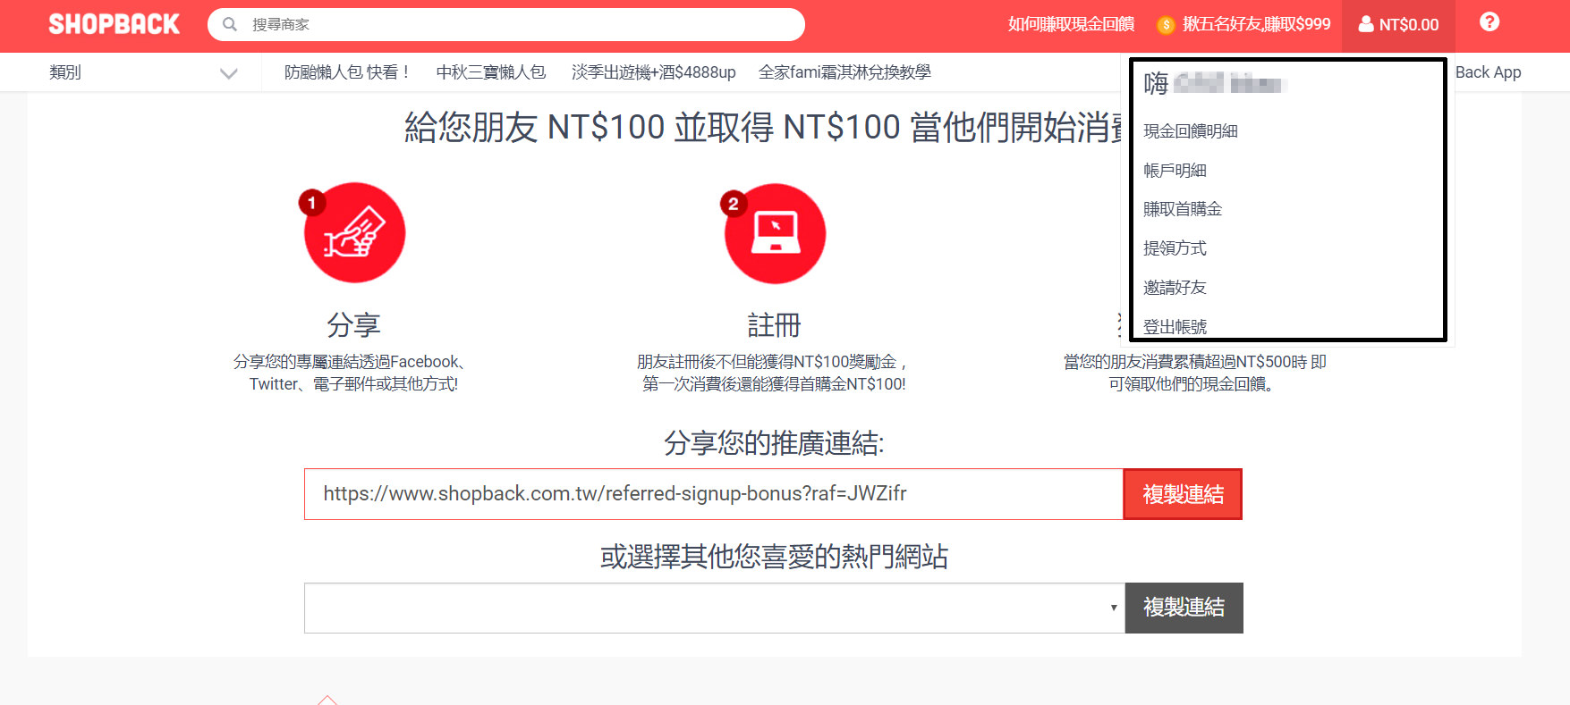Click the 分享 heading text
This screenshot has height=705, width=1570.
click(354, 325)
